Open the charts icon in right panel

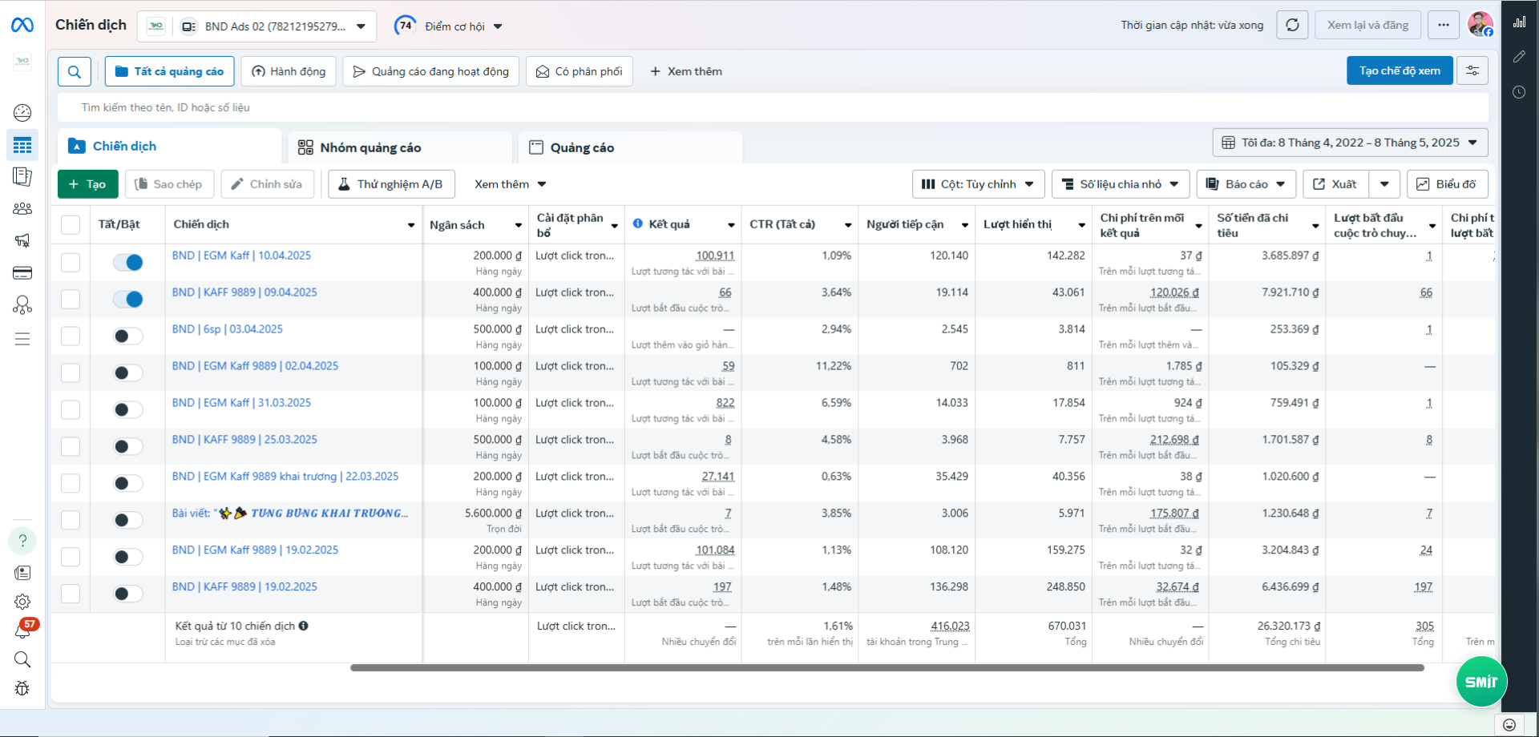(1519, 22)
